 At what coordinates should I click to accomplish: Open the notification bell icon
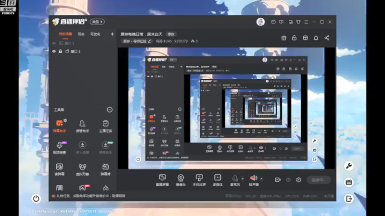click(x=316, y=38)
